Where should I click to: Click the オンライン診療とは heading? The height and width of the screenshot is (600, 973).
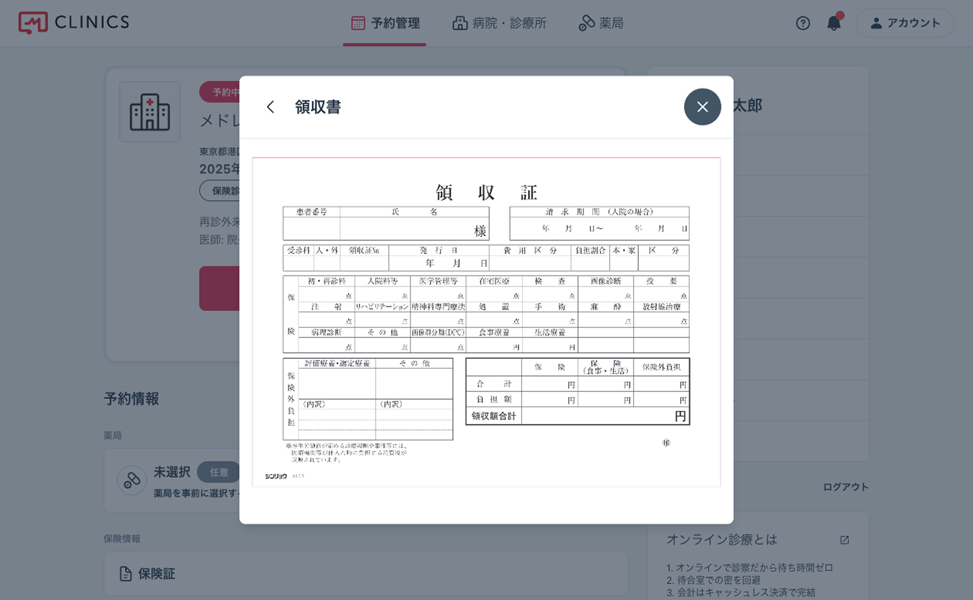[x=722, y=539]
